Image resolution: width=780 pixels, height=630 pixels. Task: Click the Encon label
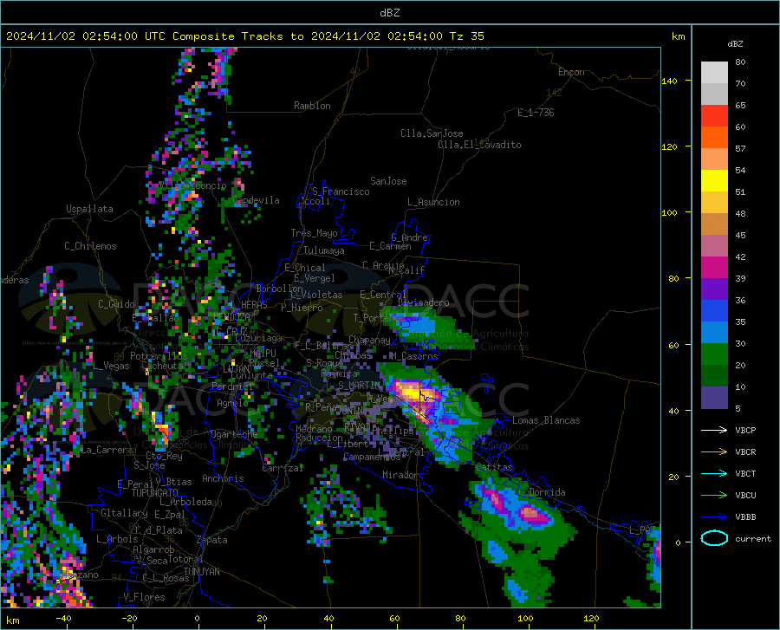[571, 72]
